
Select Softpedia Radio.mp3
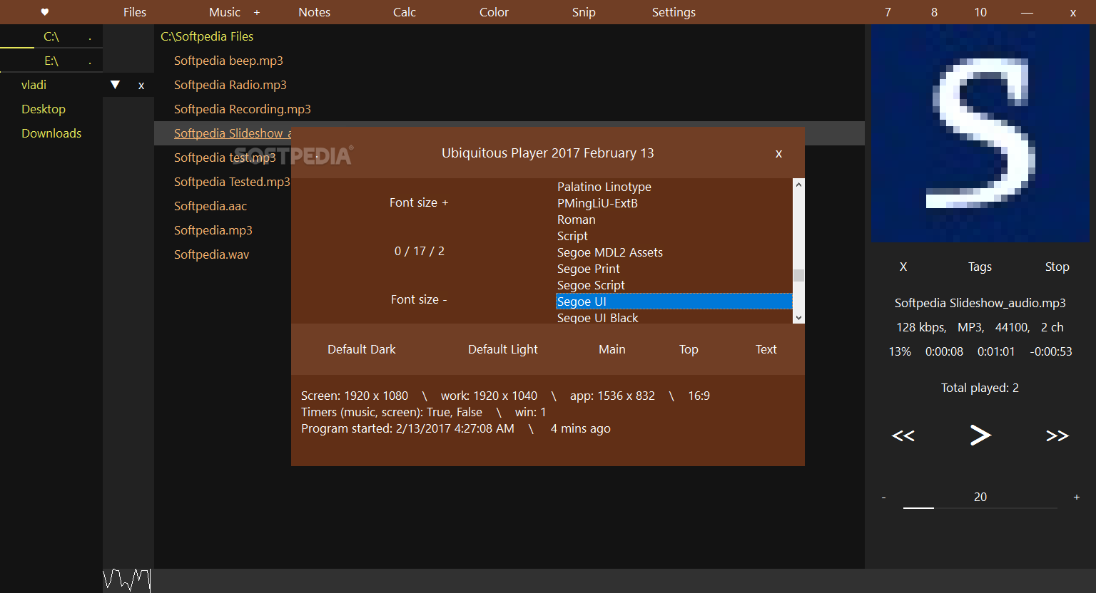coord(230,85)
